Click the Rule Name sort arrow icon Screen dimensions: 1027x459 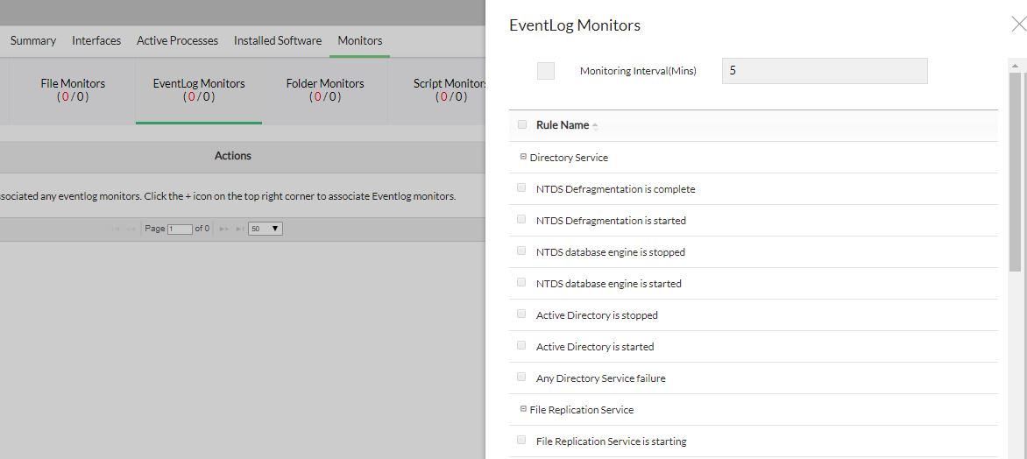(595, 126)
